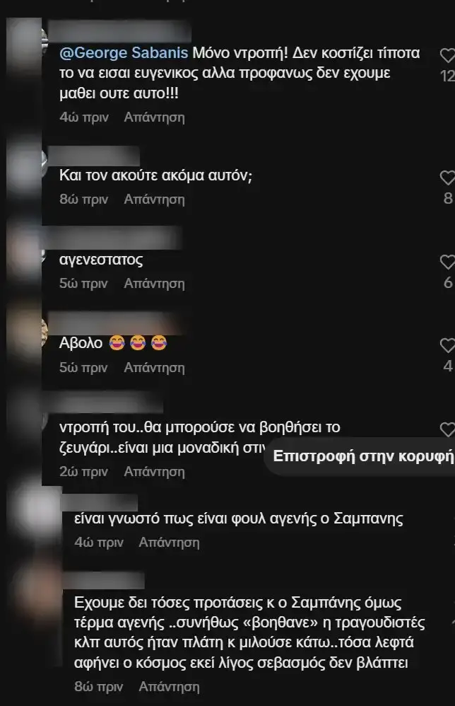Tap heart on 'αγενεστατος' comment
This screenshot has width=455, height=706.
tap(447, 262)
